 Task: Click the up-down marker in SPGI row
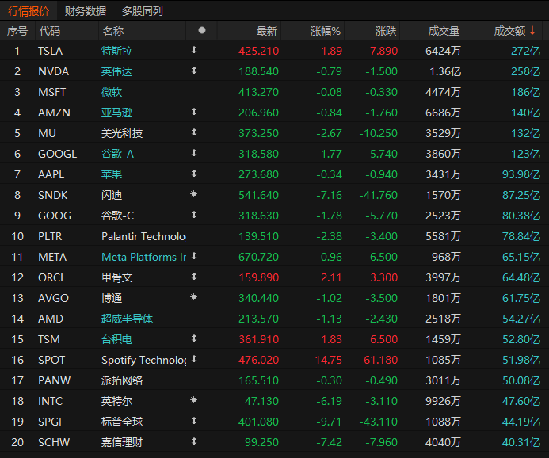194,421
